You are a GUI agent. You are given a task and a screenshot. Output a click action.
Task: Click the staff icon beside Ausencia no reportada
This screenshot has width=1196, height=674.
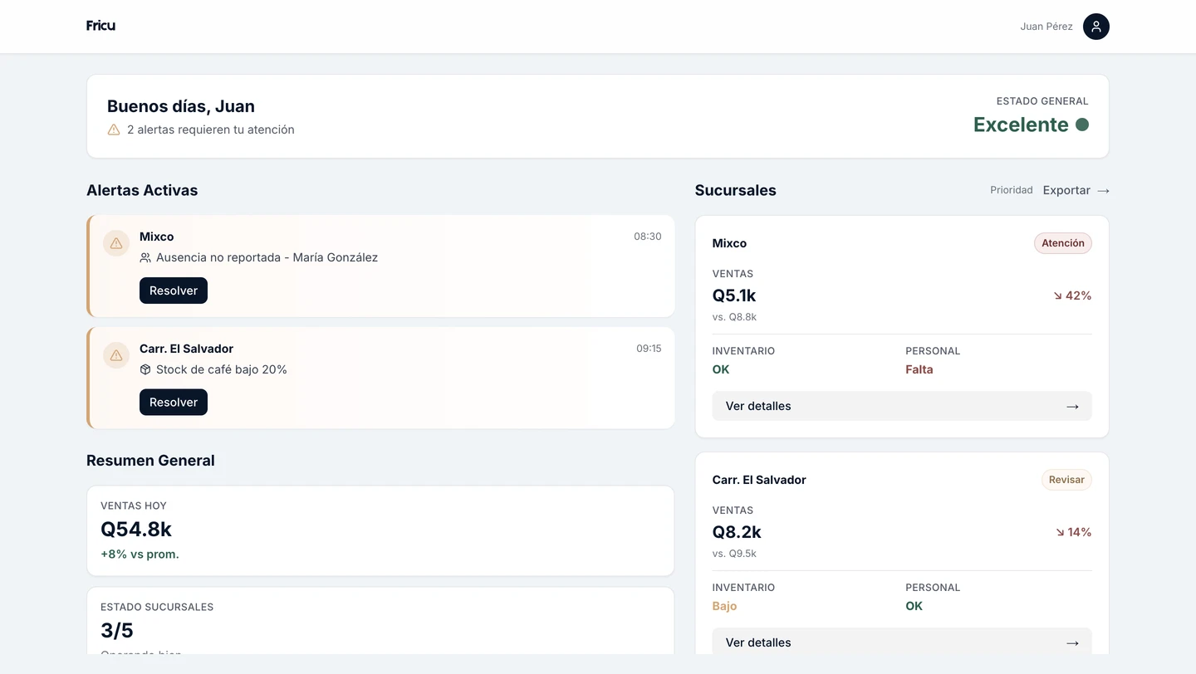pos(145,258)
